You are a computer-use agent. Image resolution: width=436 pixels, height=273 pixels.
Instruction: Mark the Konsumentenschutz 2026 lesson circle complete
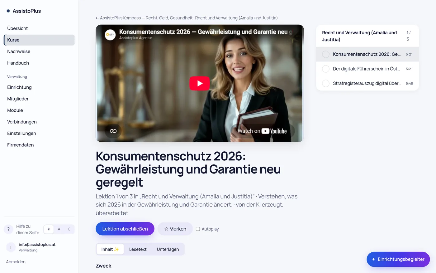point(326,54)
